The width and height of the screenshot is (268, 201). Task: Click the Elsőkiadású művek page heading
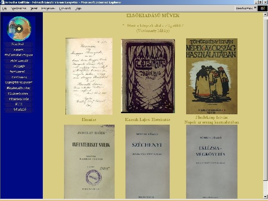point(153,16)
